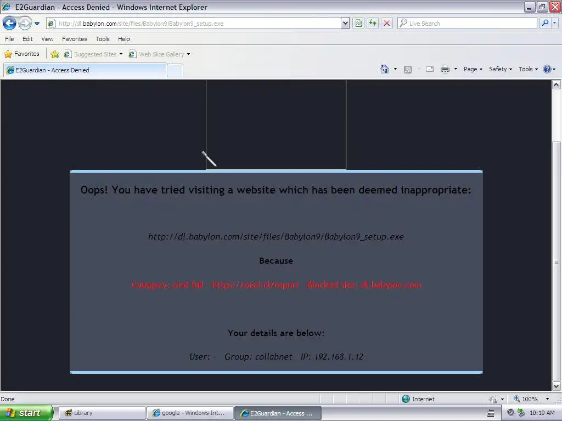This screenshot has width=562, height=421.
Task: Click the network system tray icon
Action: tap(521, 413)
